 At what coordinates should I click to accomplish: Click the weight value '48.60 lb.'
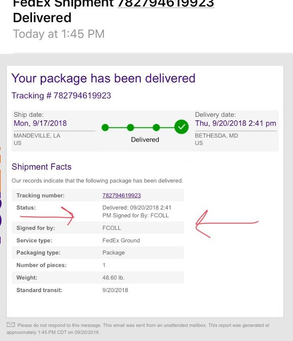(113, 278)
